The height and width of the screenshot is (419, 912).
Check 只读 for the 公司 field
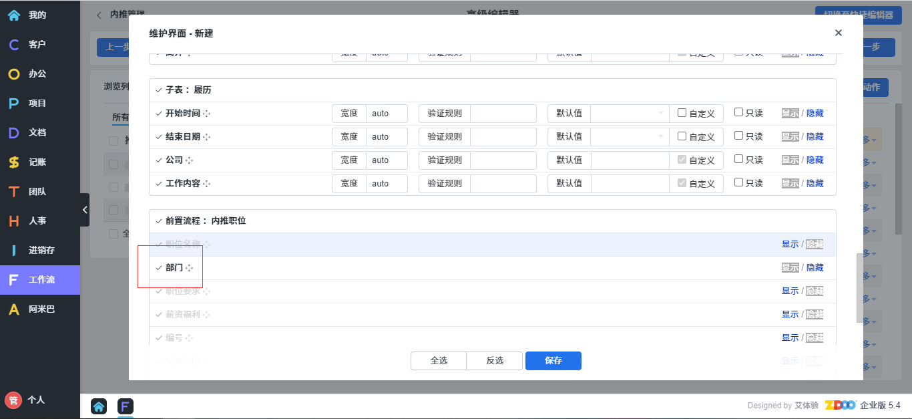(x=738, y=159)
